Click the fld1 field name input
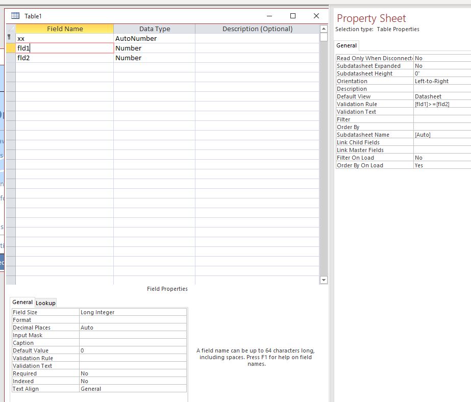 [65, 48]
